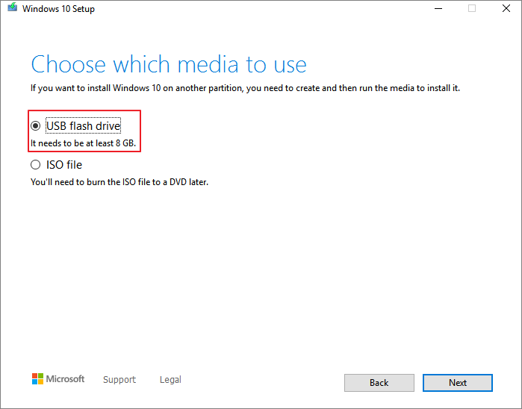Image resolution: width=522 pixels, height=409 pixels.
Task: Click the Microsoft wordmark in the footer
Action: click(66, 379)
